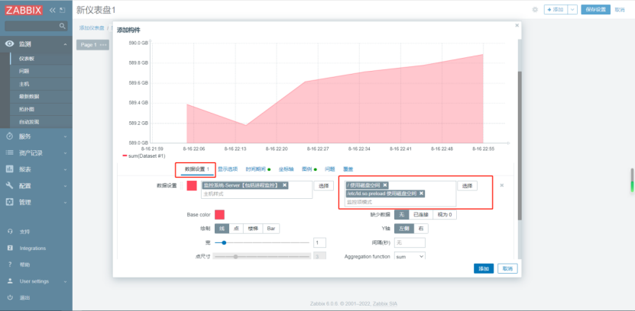The image size is (635, 311).
Task: Click the 宽 width slider
Action: point(261,242)
